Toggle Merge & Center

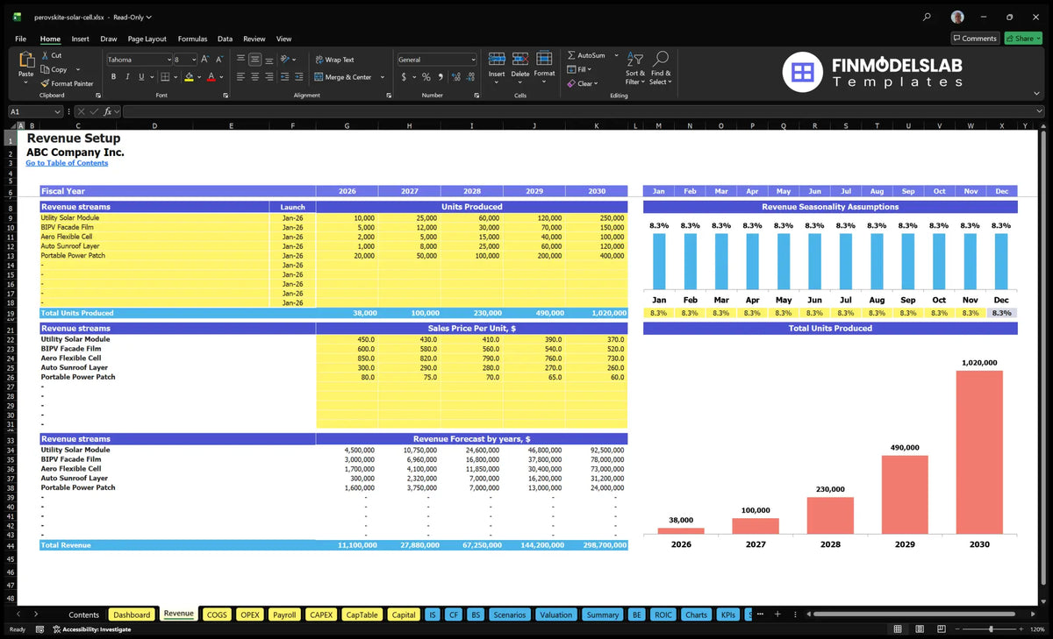(x=342, y=77)
